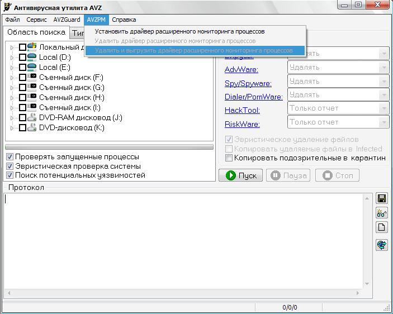This screenshot has width=393, height=314.
Task: Select the DVD-RAM дисковод (J:) row label
Action: (81, 118)
